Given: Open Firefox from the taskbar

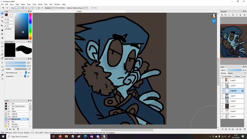Looking at the screenshot, I should tap(60, 136).
